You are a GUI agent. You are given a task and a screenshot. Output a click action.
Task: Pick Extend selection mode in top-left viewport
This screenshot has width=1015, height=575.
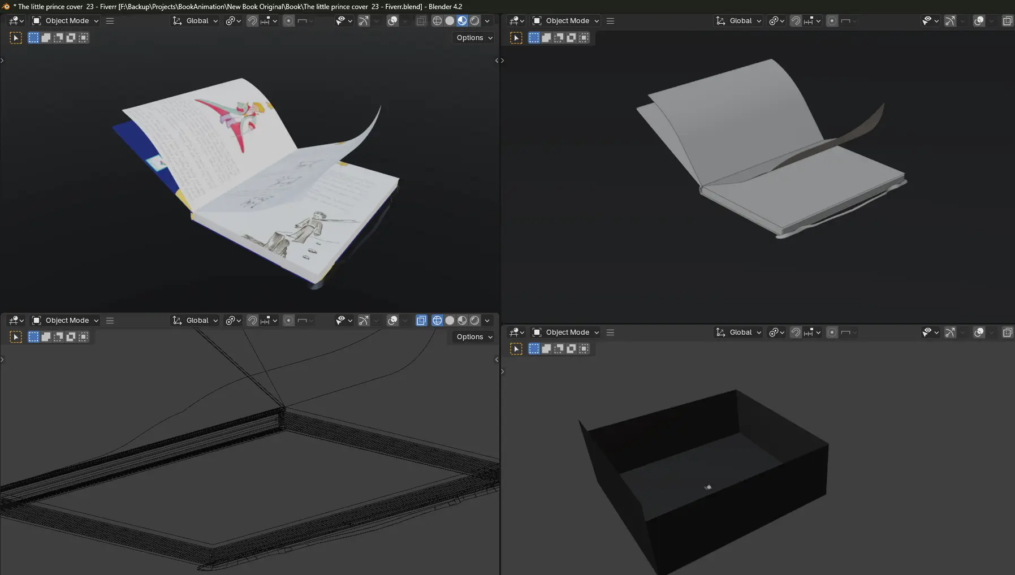tap(46, 38)
